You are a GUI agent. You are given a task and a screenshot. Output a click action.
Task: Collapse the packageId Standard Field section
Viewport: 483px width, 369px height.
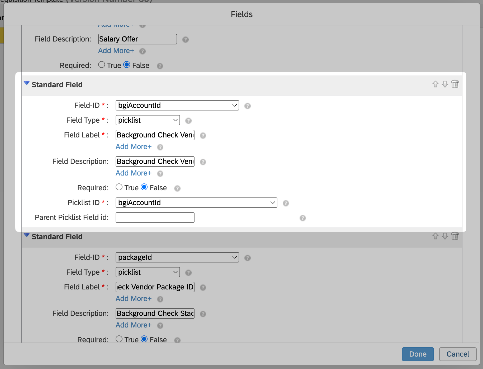pyautogui.click(x=26, y=236)
